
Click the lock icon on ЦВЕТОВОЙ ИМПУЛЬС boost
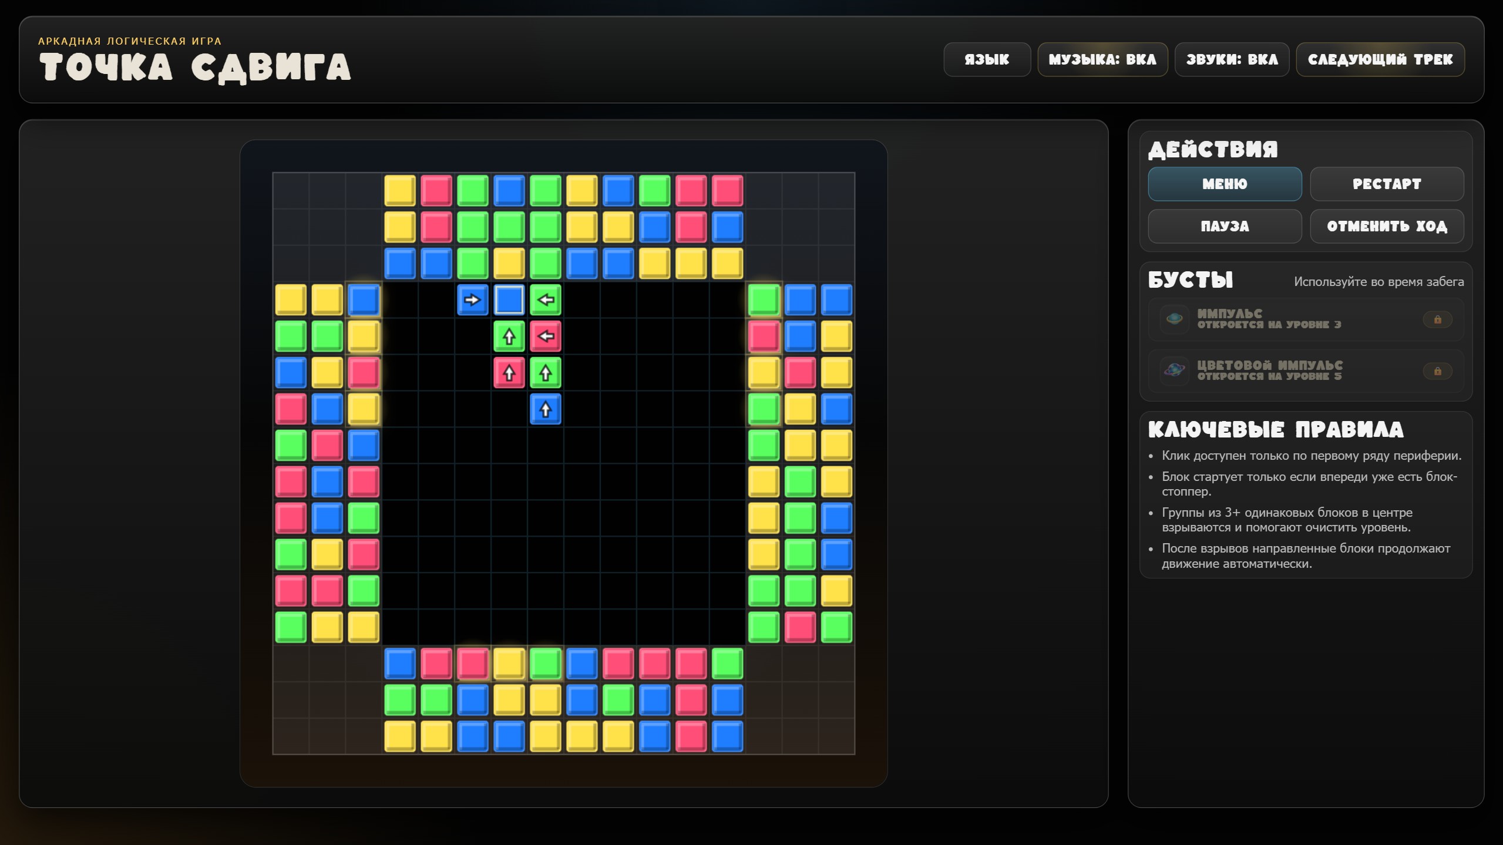[x=1437, y=371]
